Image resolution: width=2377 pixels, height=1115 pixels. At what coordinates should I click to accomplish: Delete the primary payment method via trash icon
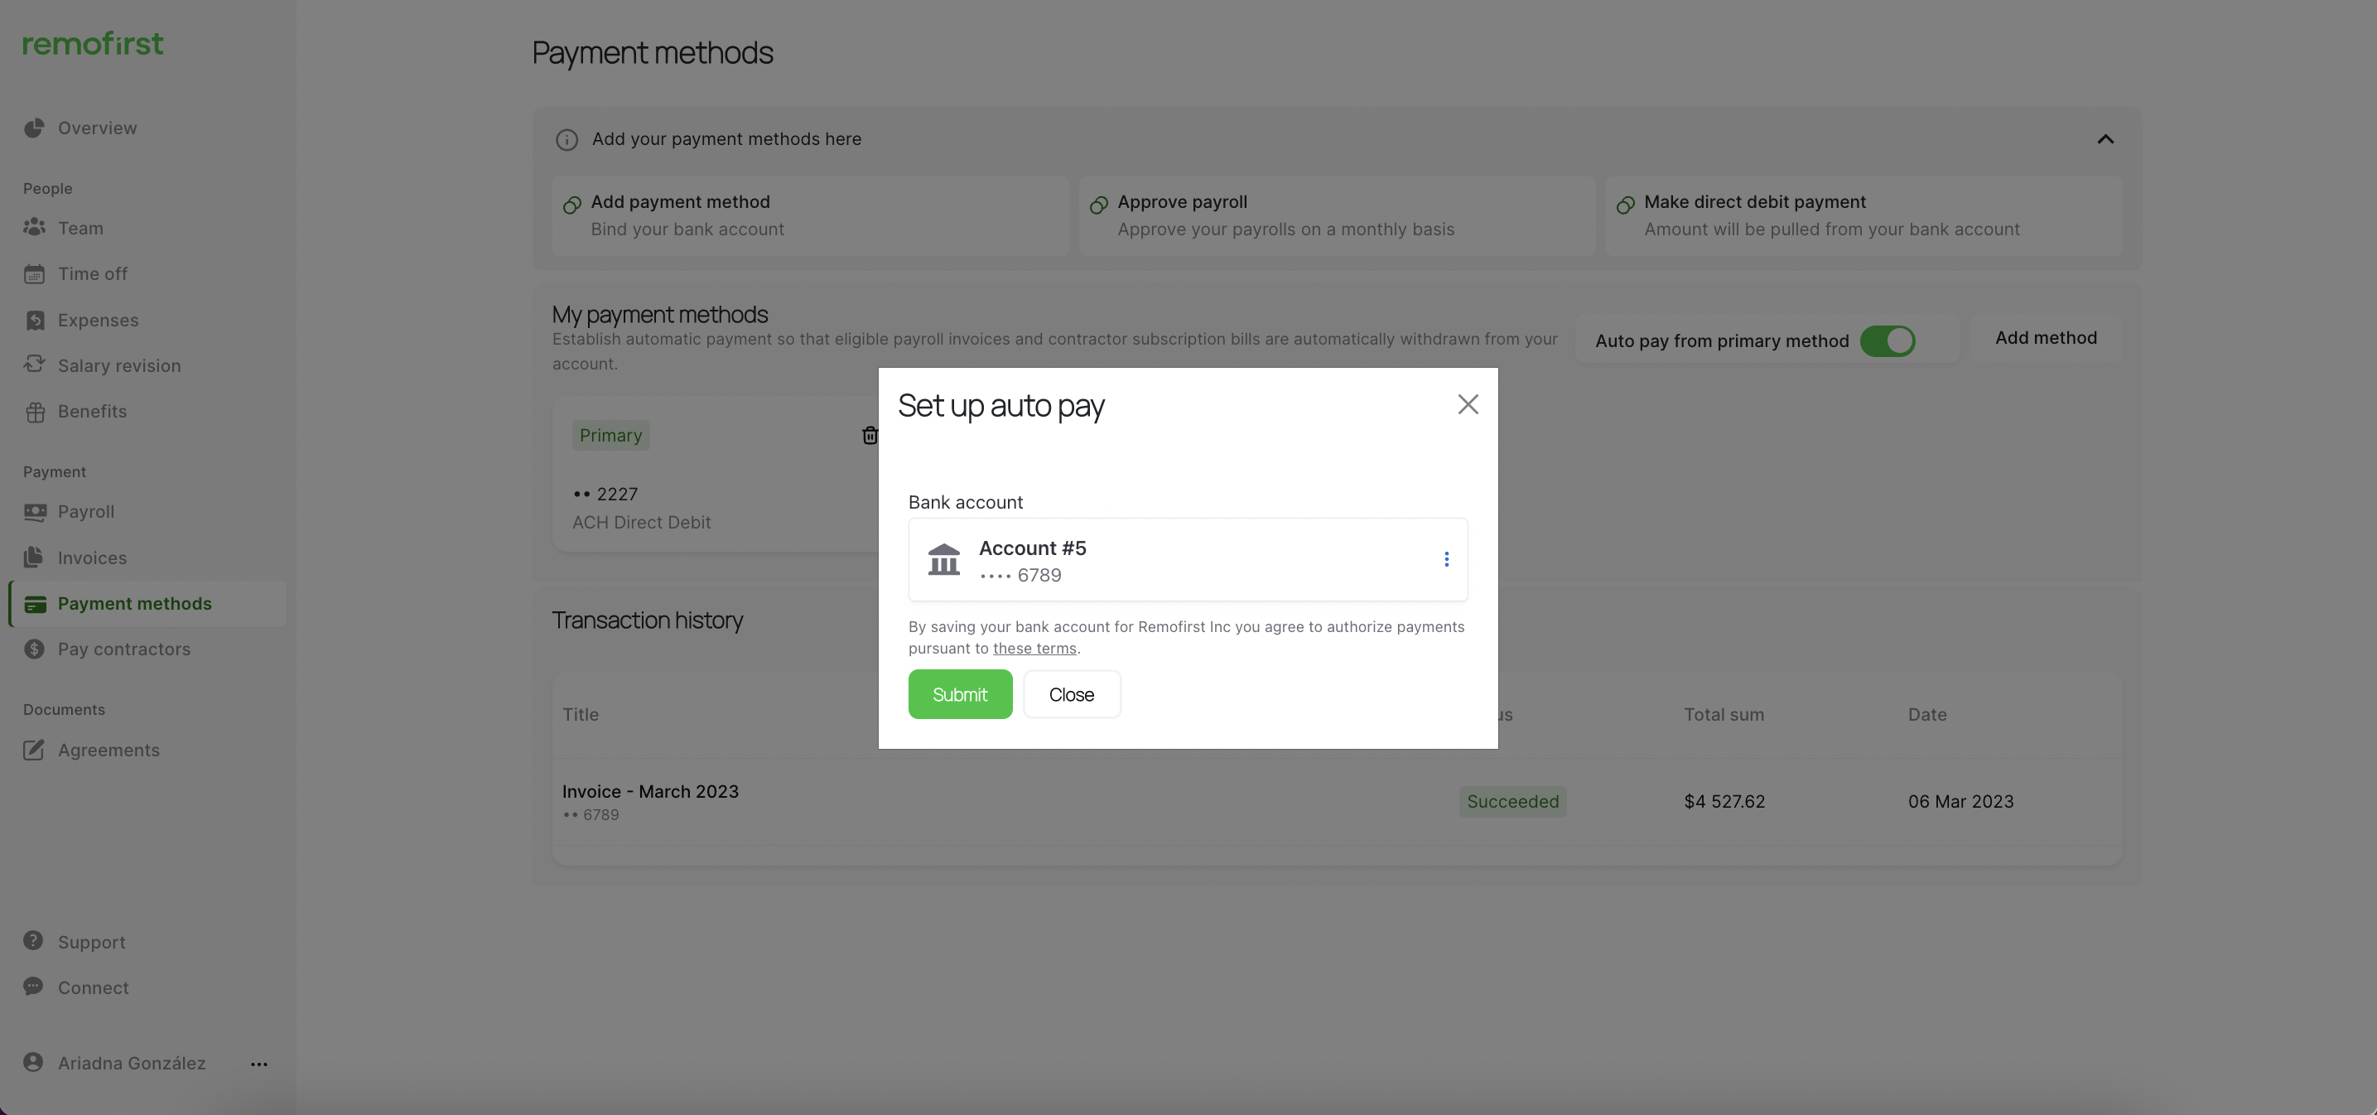[870, 436]
